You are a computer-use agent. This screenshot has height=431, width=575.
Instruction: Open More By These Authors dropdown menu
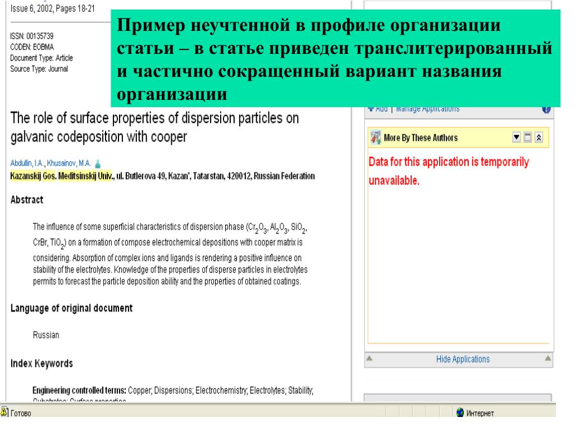pos(518,137)
